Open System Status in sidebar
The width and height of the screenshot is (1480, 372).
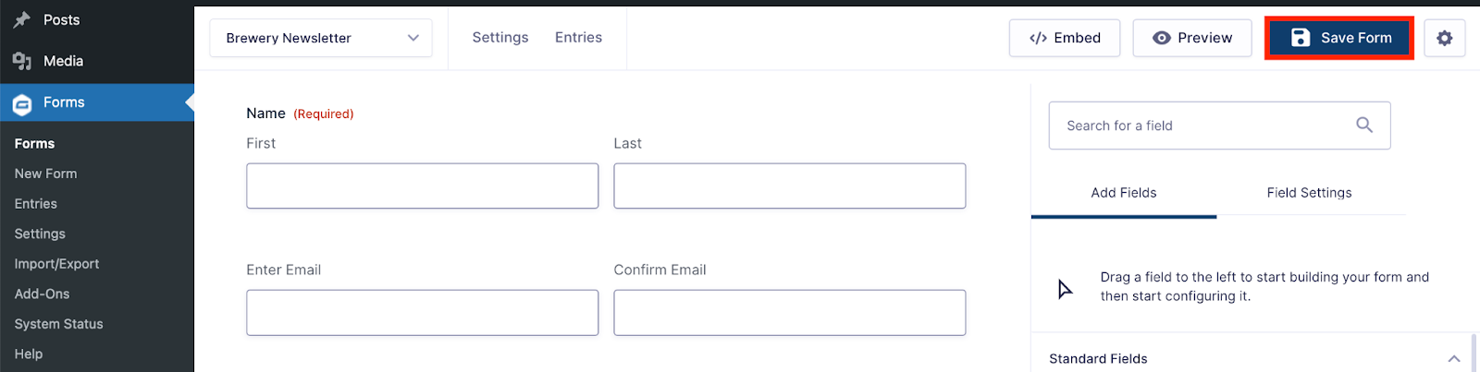(58, 324)
